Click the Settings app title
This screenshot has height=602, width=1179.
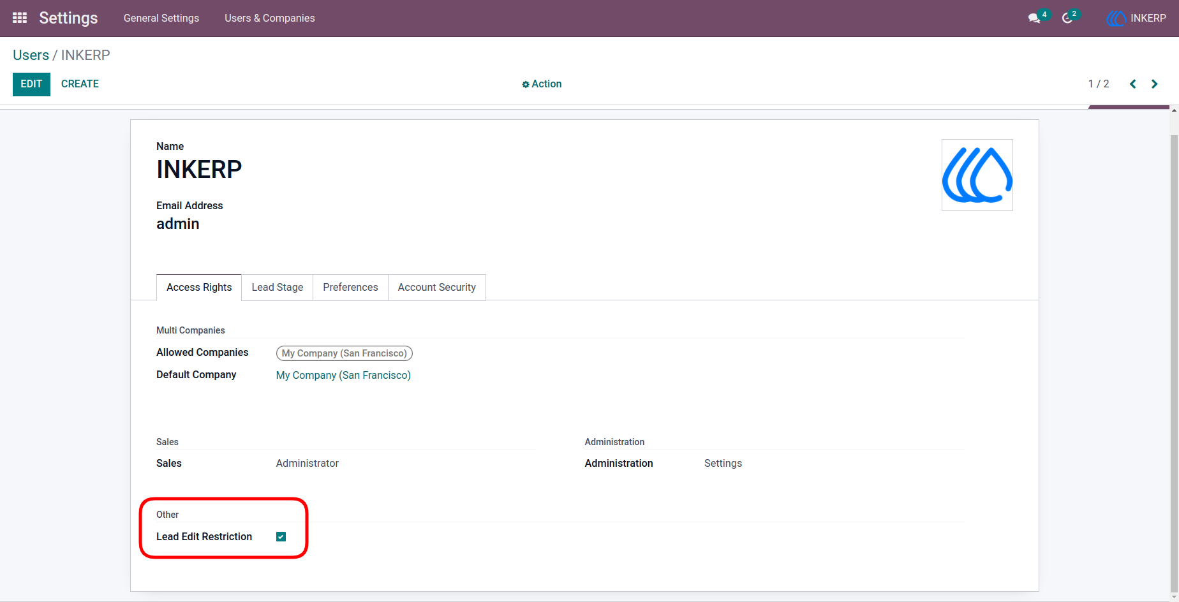point(68,18)
